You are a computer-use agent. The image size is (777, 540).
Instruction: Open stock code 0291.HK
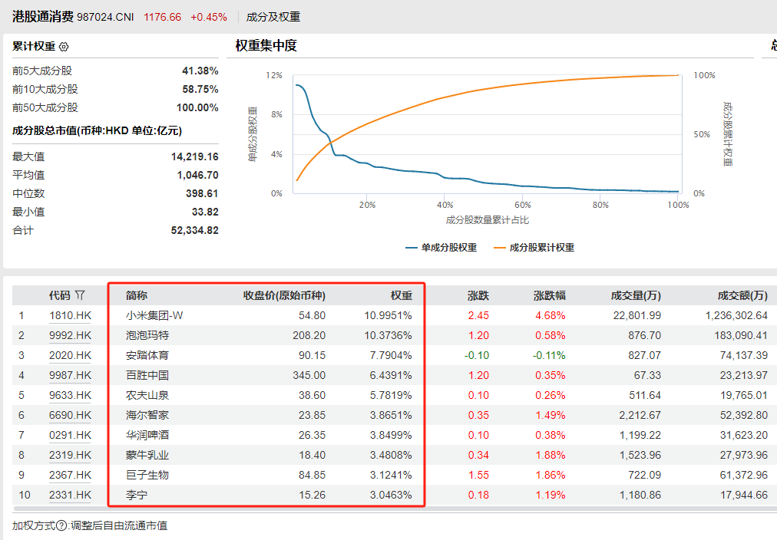pyautogui.click(x=70, y=435)
